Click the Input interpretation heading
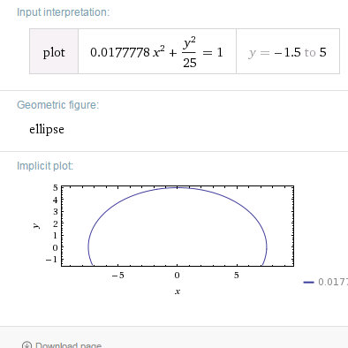The height and width of the screenshot is (348, 348). [x=63, y=12]
